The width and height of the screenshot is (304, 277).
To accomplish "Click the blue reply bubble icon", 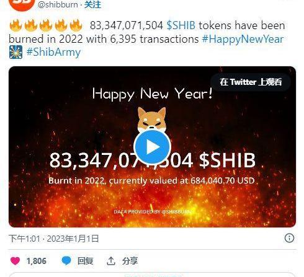I will 66,261.
